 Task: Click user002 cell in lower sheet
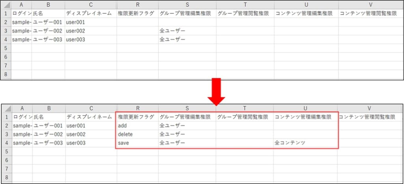pos(91,134)
